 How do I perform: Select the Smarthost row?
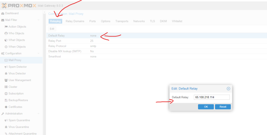pos(156,56)
